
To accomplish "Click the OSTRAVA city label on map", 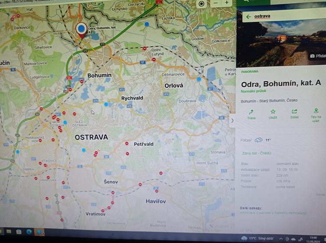I will tap(91, 137).
